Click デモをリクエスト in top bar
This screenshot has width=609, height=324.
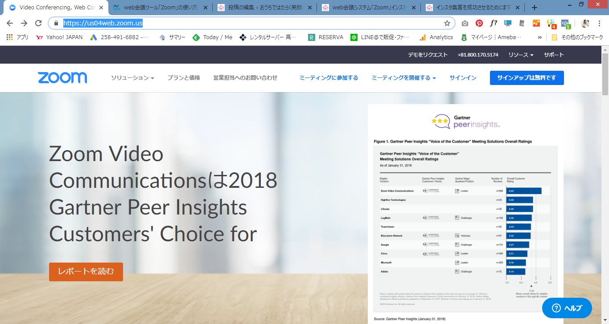point(428,55)
